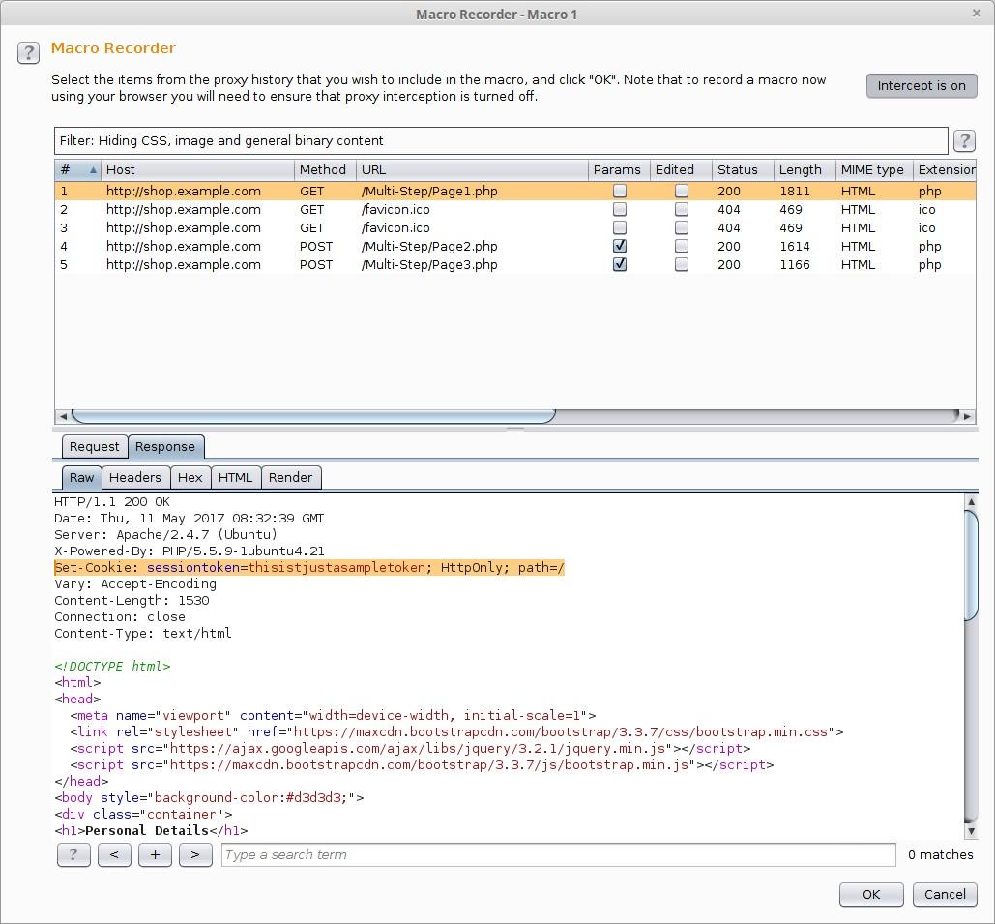Toggle Edited checkbox in row 3 favicon.ico
This screenshot has width=995, height=924.
click(x=682, y=227)
